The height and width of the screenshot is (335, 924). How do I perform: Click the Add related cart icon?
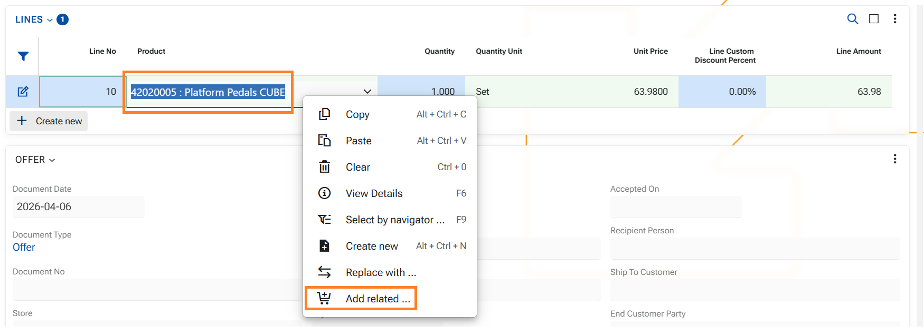click(324, 299)
